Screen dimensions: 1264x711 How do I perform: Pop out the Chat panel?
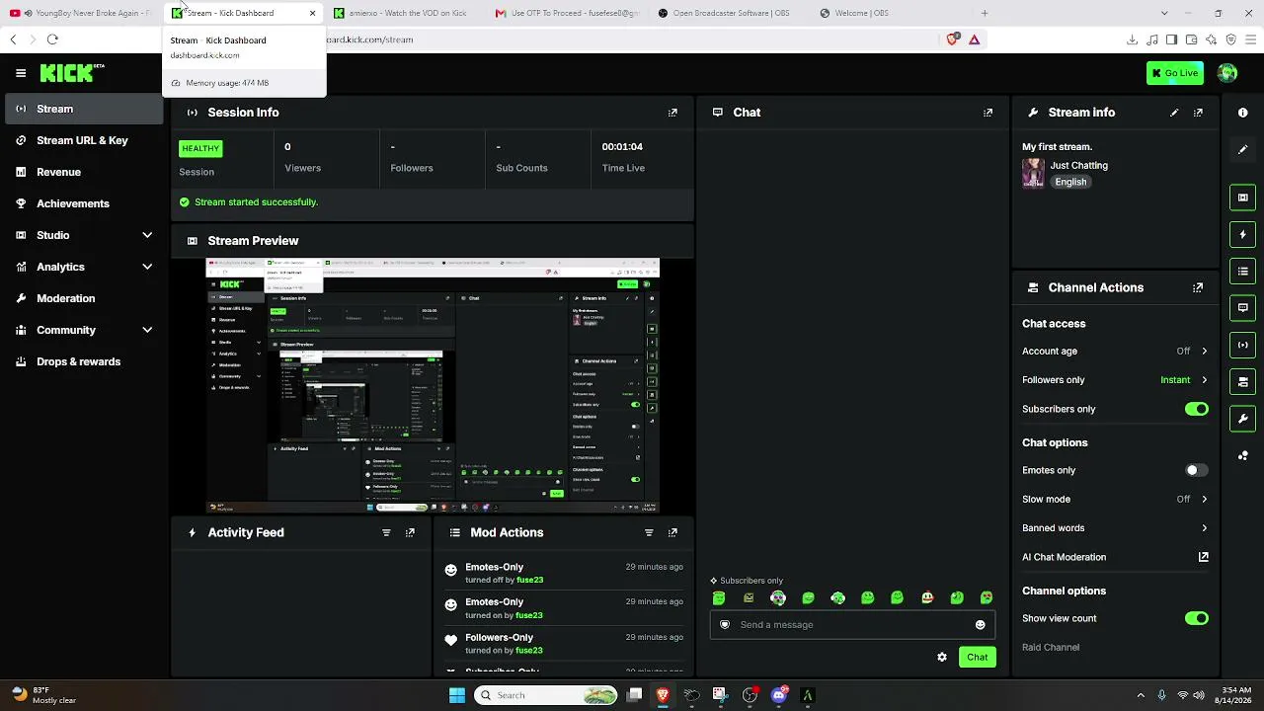tap(987, 113)
